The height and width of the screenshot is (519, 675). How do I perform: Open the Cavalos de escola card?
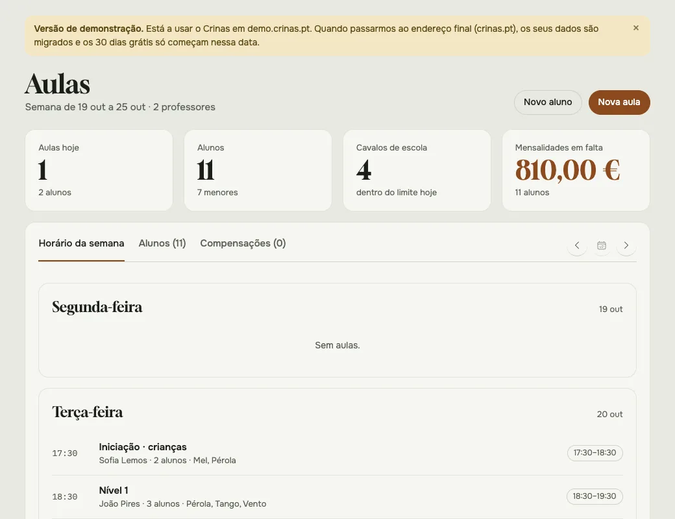[417, 171]
